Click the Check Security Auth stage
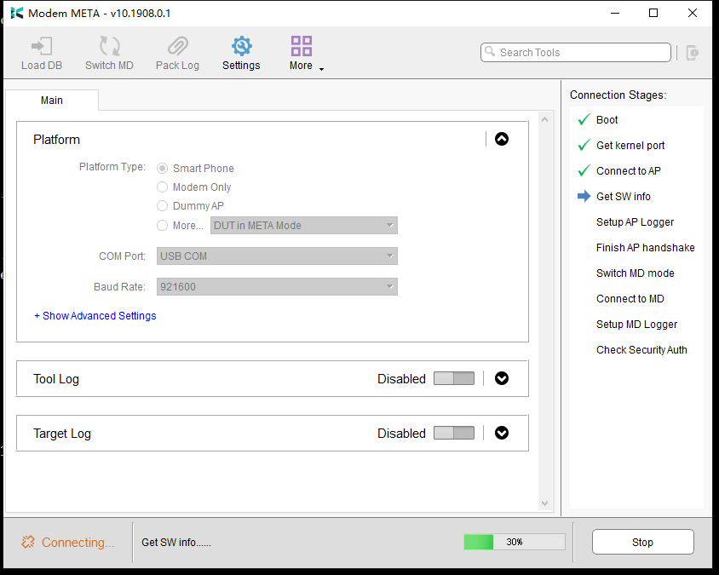The image size is (719, 575). pyautogui.click(x=642, y=350)
